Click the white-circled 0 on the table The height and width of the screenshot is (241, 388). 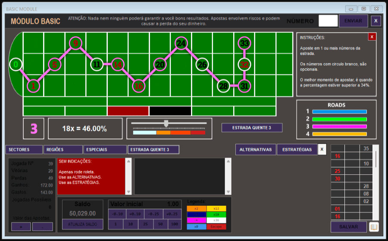coord(16,65)
